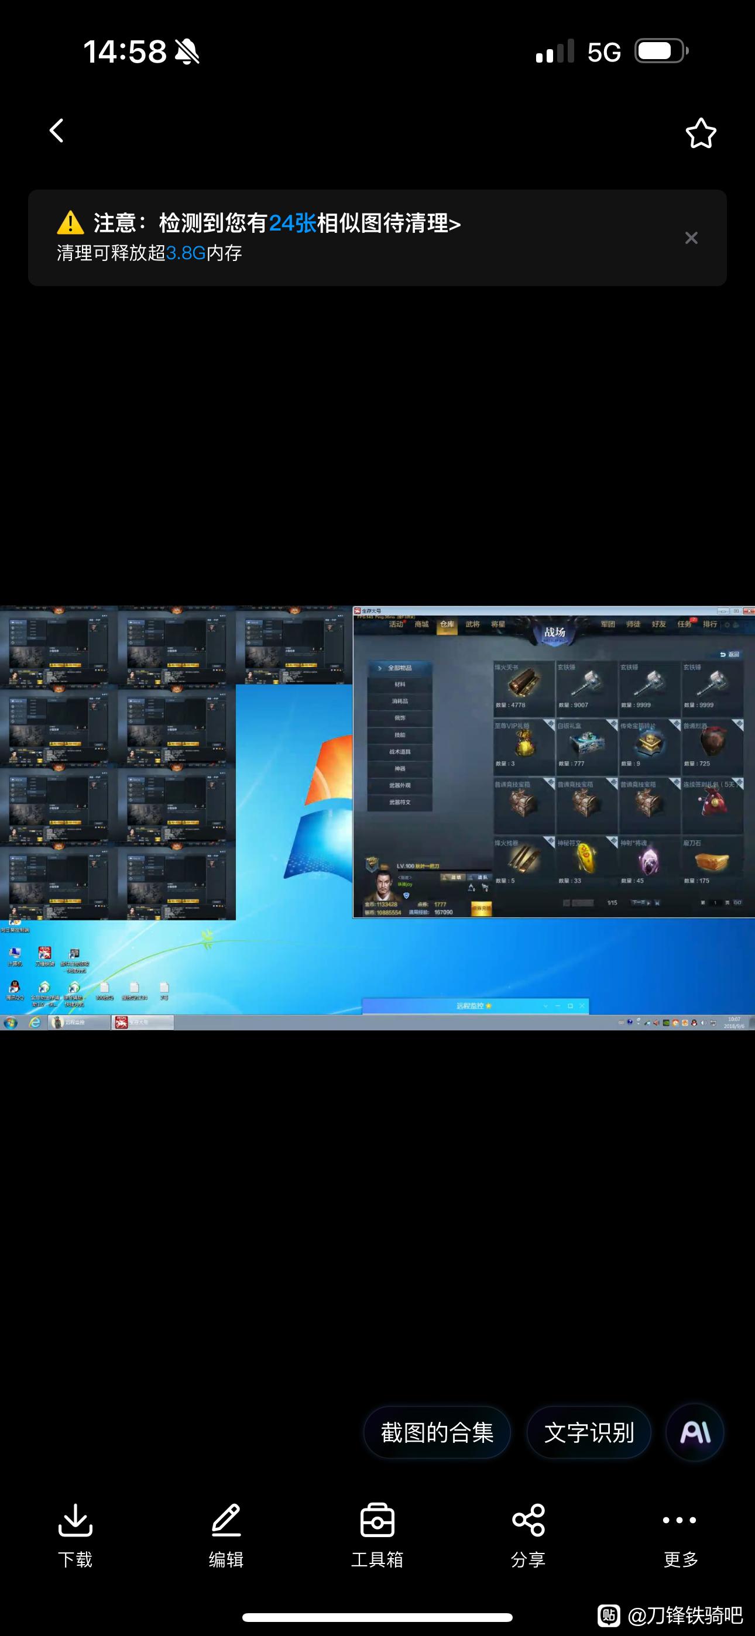755x1636 pixels.
Task: Open the 军团 legion tab
Action: coord(608,624)
